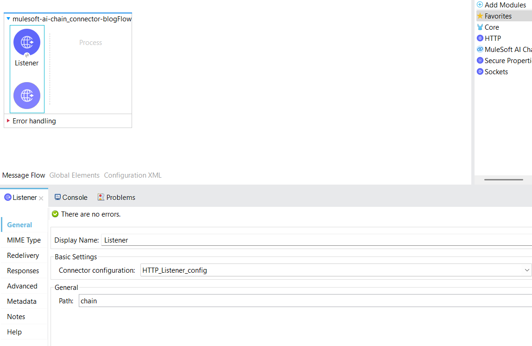532x346 pixels.
Task: Click the Secure Properties module icon
Action: (480, 60)
